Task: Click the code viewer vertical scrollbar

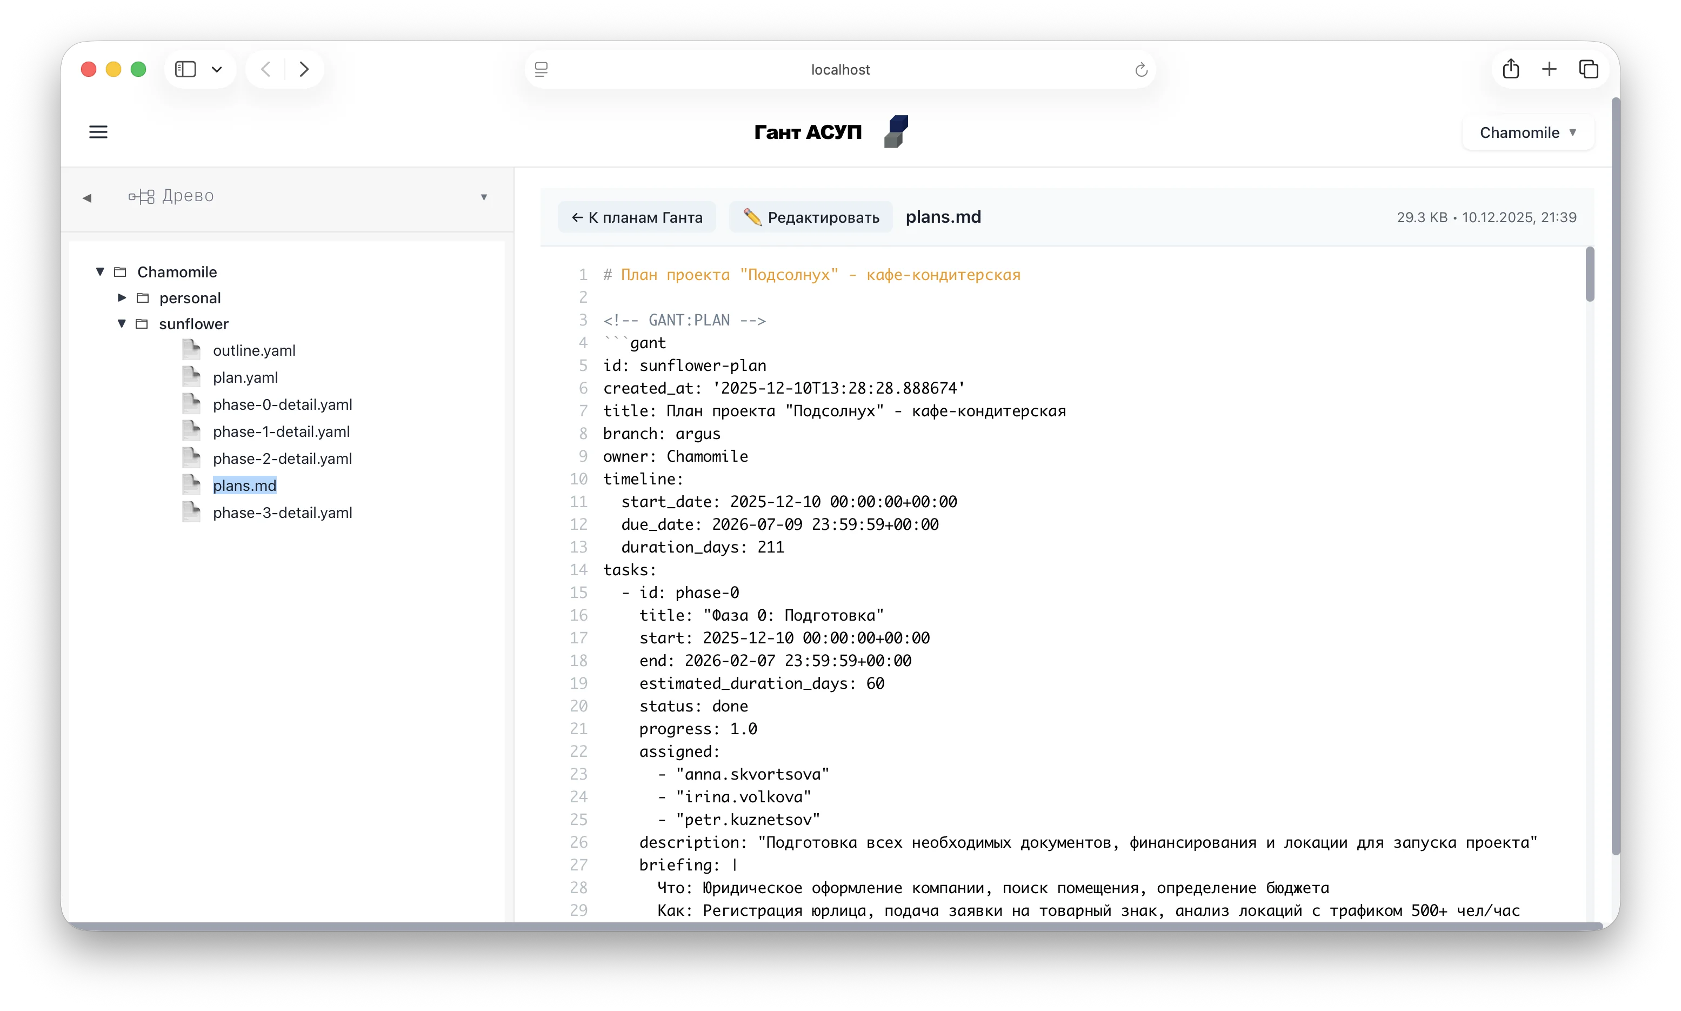Action: (x=1589, y=275)
